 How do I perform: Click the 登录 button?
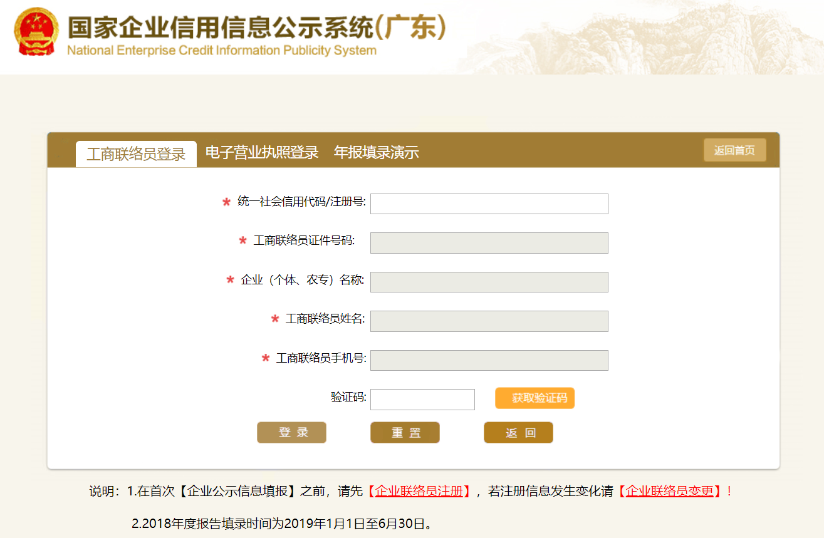point(291,432)
